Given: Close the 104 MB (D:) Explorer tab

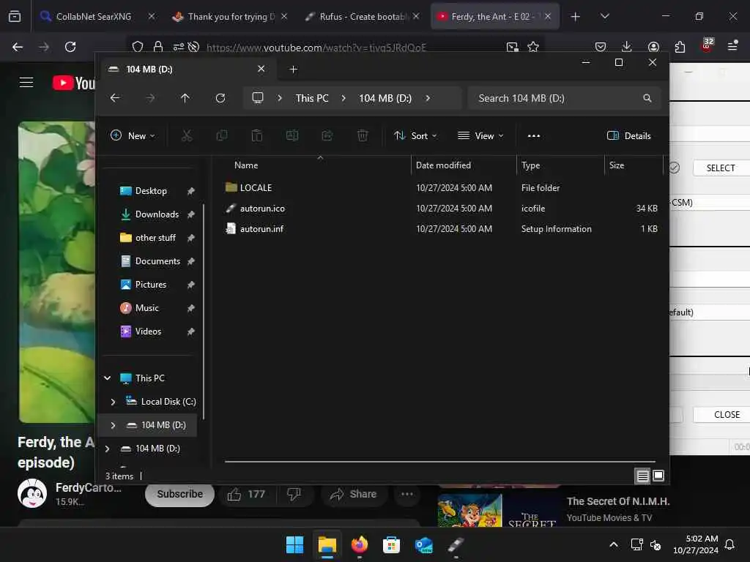Looking at the screenshot, I should [261, 69].
